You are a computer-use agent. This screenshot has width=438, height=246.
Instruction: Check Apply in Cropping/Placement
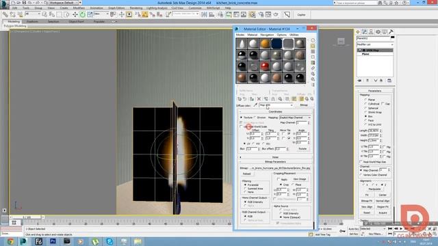point(279,179)
